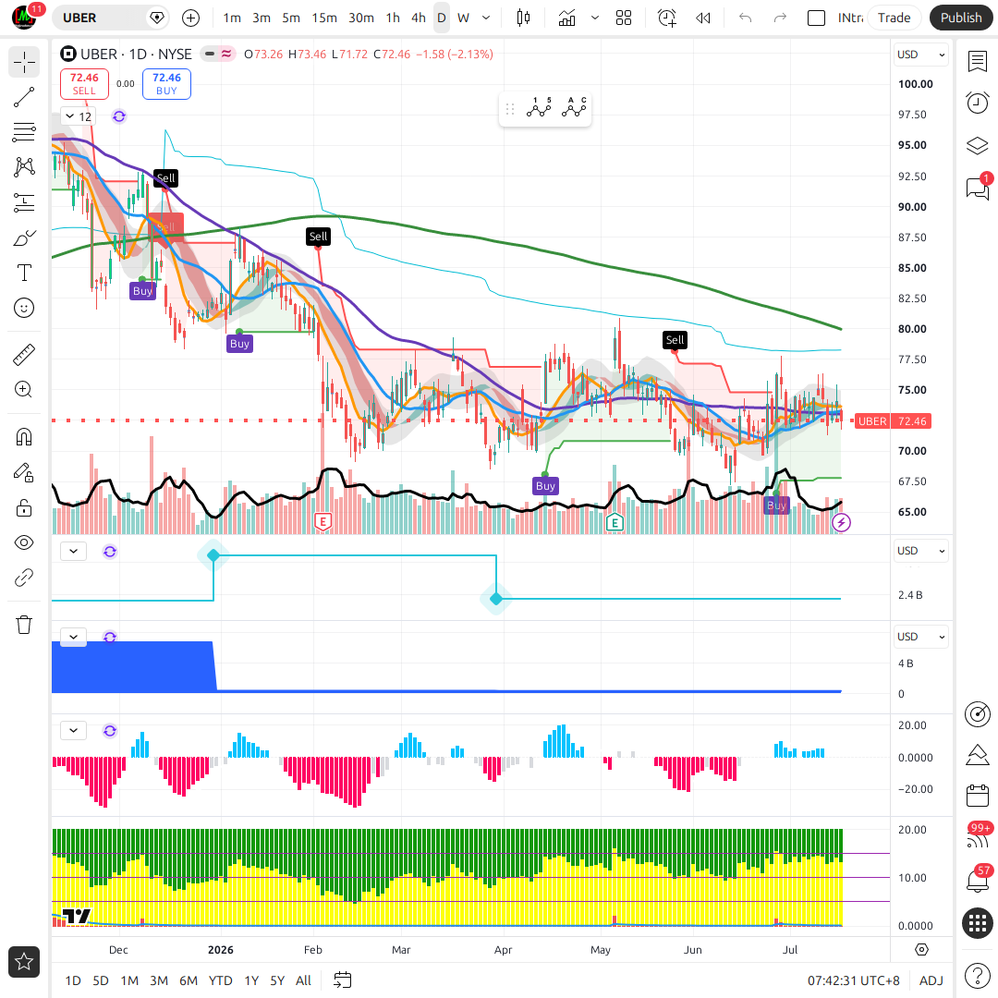
Task: Toggle magnet mode for drawings
Action: point(24,437)
